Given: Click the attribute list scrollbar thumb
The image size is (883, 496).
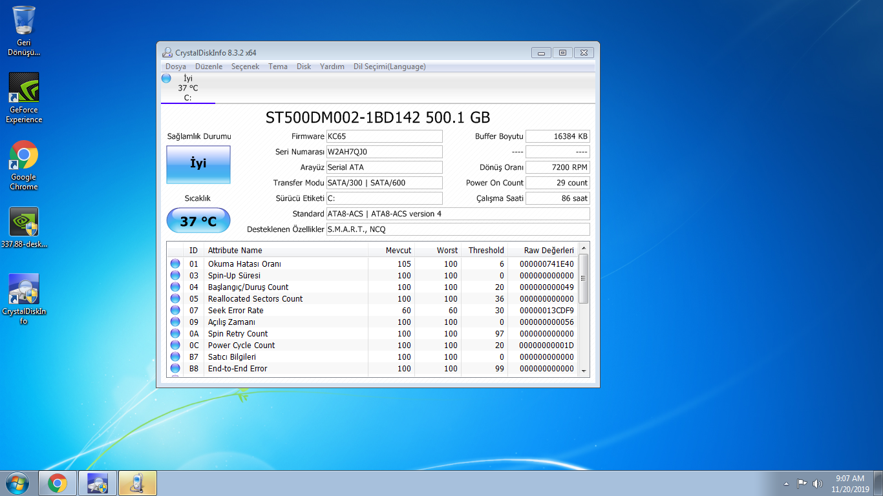Looking at the screenshot, I should coord(584,278).
